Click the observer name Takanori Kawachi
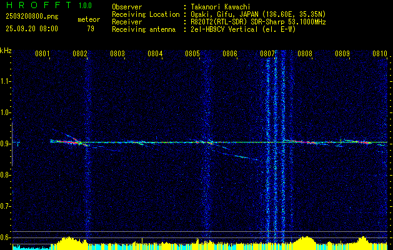Screen dimensions: 393x250 click(x=221, y=7)
